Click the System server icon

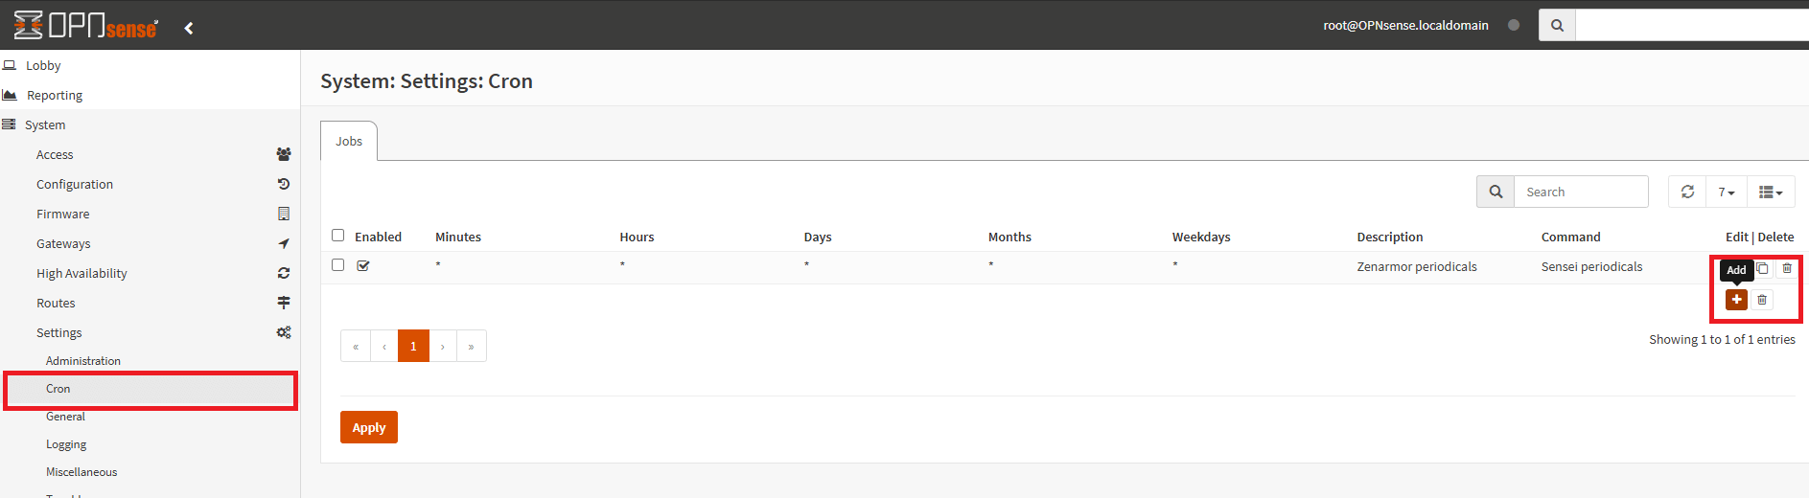tap(9, 124)
